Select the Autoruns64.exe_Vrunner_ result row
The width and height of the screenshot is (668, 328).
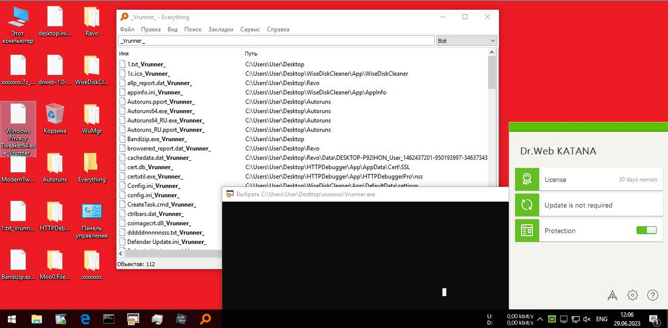pos(303,111)
